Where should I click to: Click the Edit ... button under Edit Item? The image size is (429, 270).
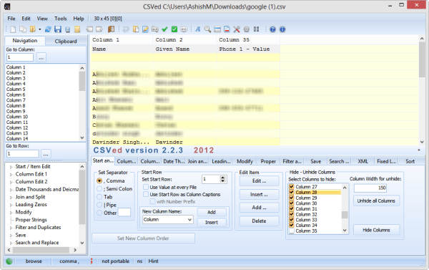click(259, 181)
